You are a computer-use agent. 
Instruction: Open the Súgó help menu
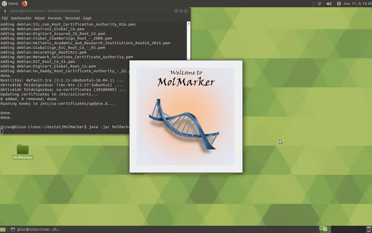(x=87, y=18)
